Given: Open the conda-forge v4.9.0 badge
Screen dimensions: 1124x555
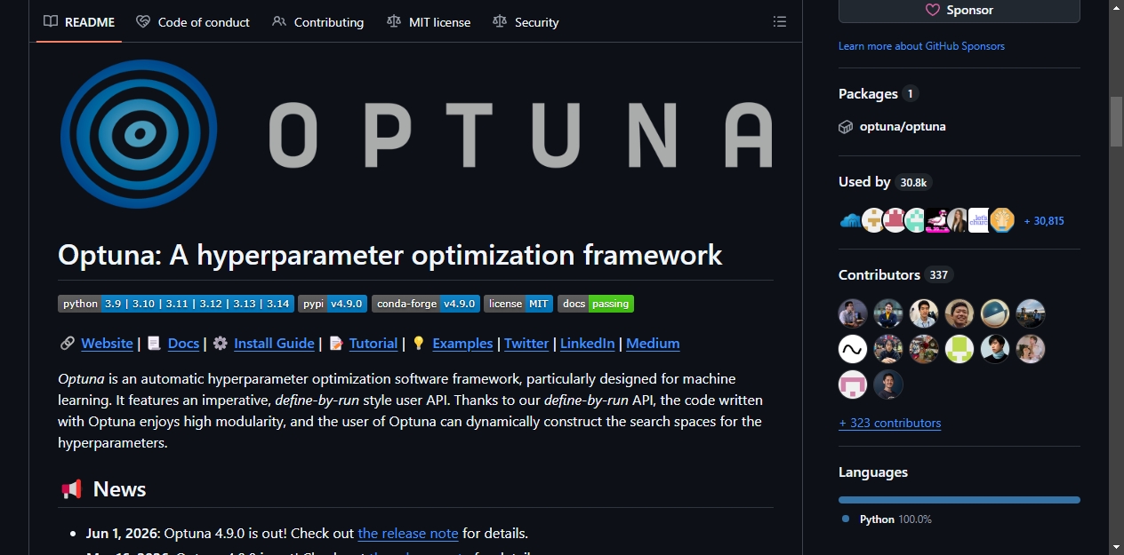Looking at the screenshot, I should click(x=426, y=304).
